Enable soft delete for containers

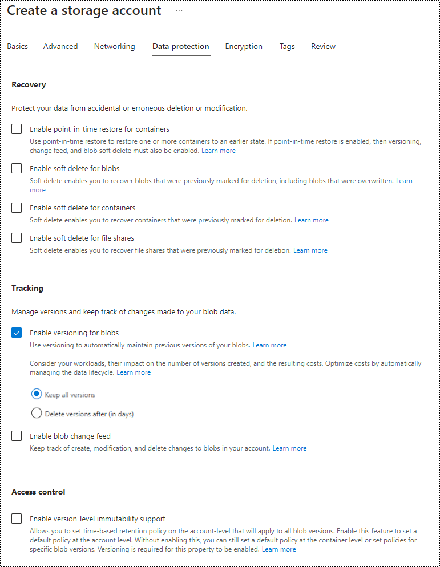point(17,208)
